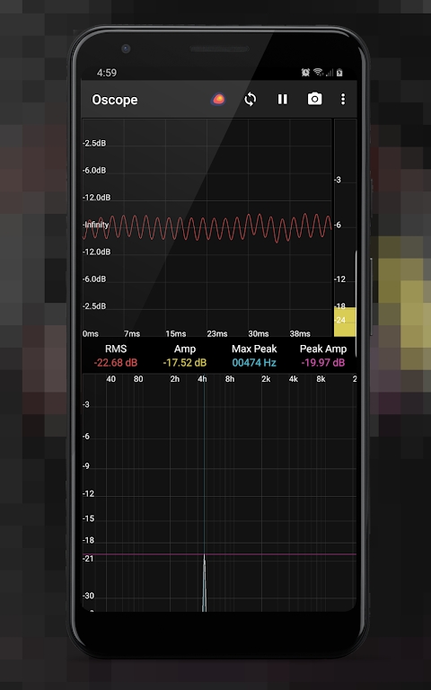Click the purple peak amplitude line
The image size is (431, 690).
(x=219, y=554)
